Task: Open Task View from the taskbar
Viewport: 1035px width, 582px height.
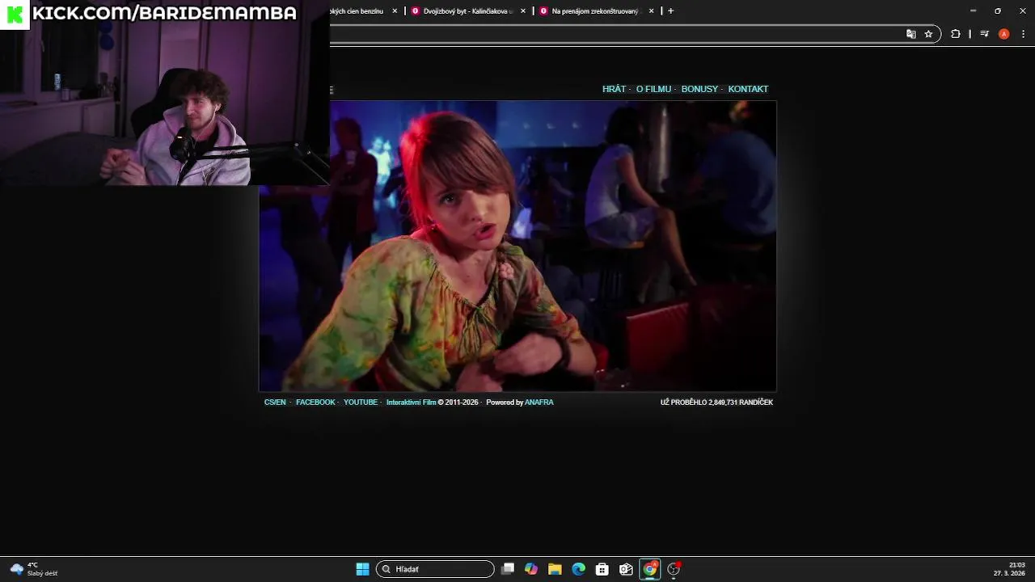Action: click(508, 569)
